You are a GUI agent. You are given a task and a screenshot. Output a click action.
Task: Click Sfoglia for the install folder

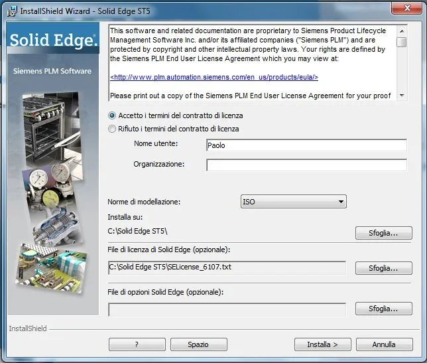tap(383, 233)
